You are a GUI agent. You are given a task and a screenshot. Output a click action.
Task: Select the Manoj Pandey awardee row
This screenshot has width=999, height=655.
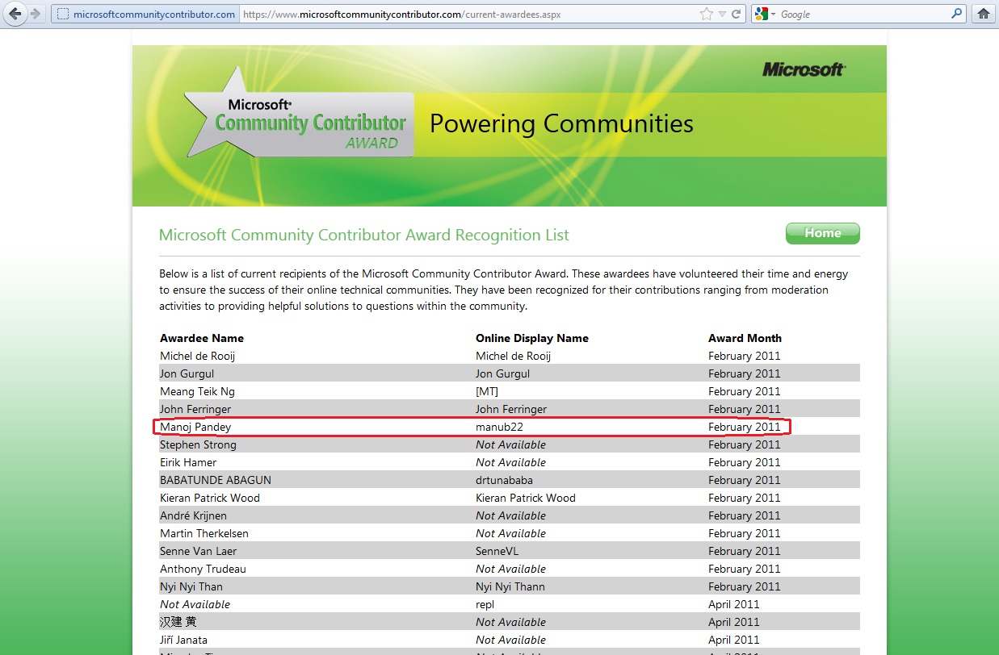coord(195,427)
